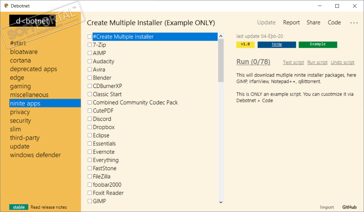The width and height of the screenshot is (364, 212).
Task: Check the Foxit Reader checkbox
Action: click(x=90, y=193)
